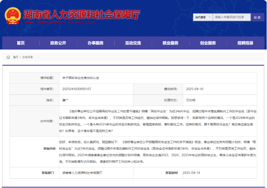The height and width of the screenshot is (188, 267).
Task: Open the 互动交流 navigation menu
Action: pyautogui.click(x=133, y=43)
